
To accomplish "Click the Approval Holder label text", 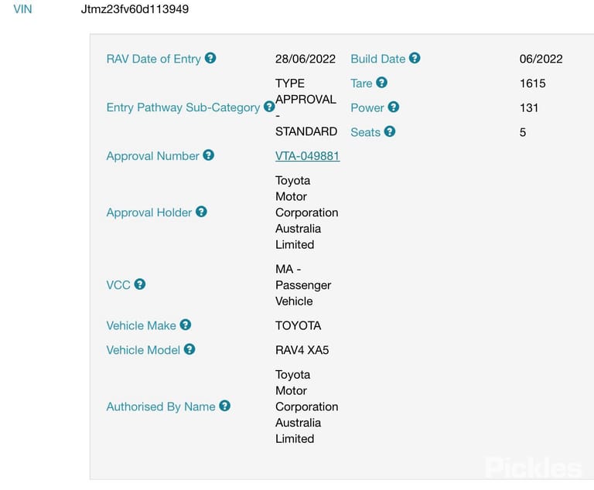I will pos(148,213).
